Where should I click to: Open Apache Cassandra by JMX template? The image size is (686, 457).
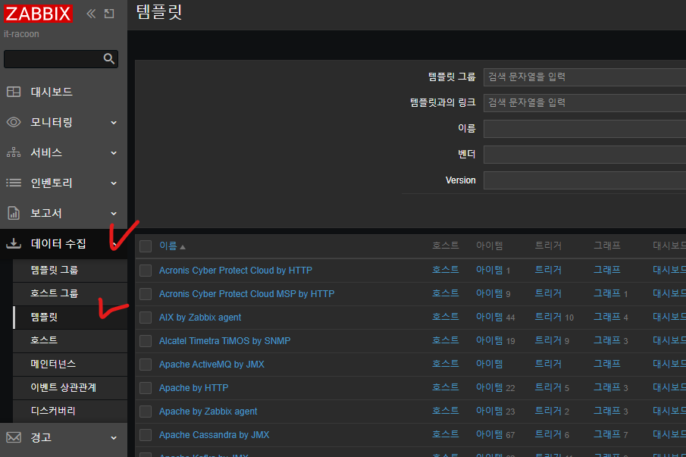click(214, 435)
